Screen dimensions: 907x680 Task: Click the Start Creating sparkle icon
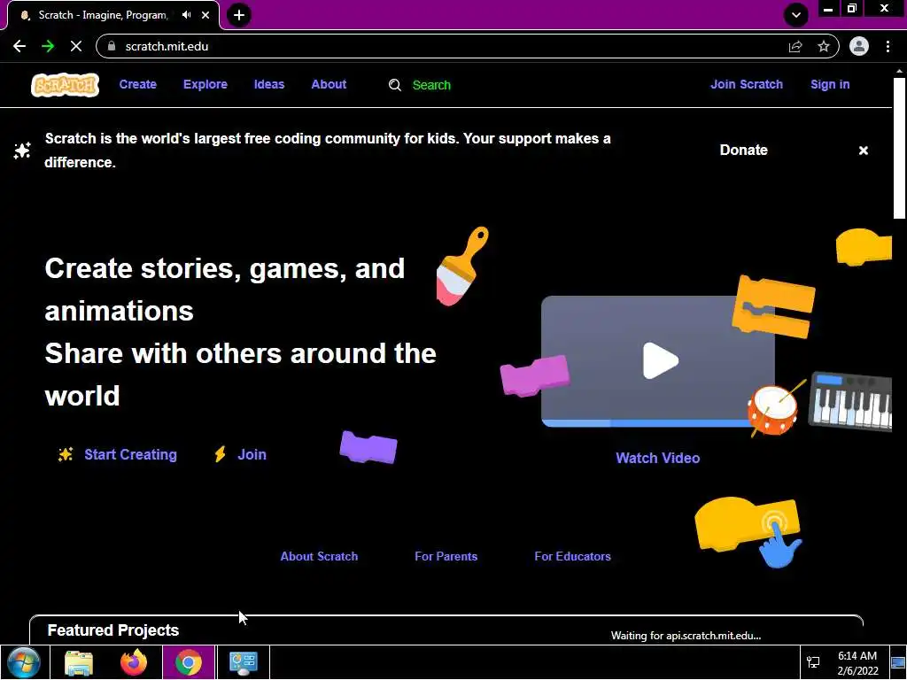click(66, 454)
